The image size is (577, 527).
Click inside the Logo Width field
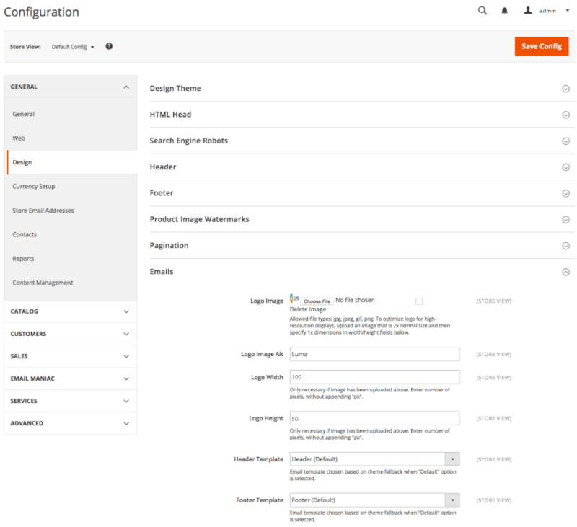(x=374, y=376)
